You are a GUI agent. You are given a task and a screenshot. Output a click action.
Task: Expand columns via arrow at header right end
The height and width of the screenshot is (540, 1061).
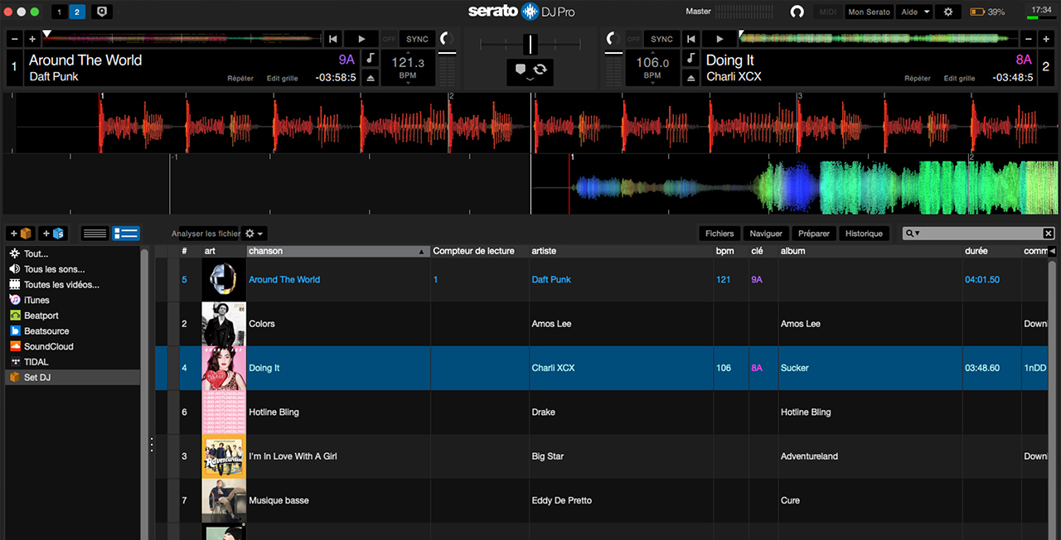click(1052, 251)
